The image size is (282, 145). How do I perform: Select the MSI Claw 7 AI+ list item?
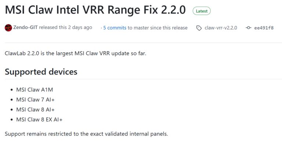(x=35, y=100)
